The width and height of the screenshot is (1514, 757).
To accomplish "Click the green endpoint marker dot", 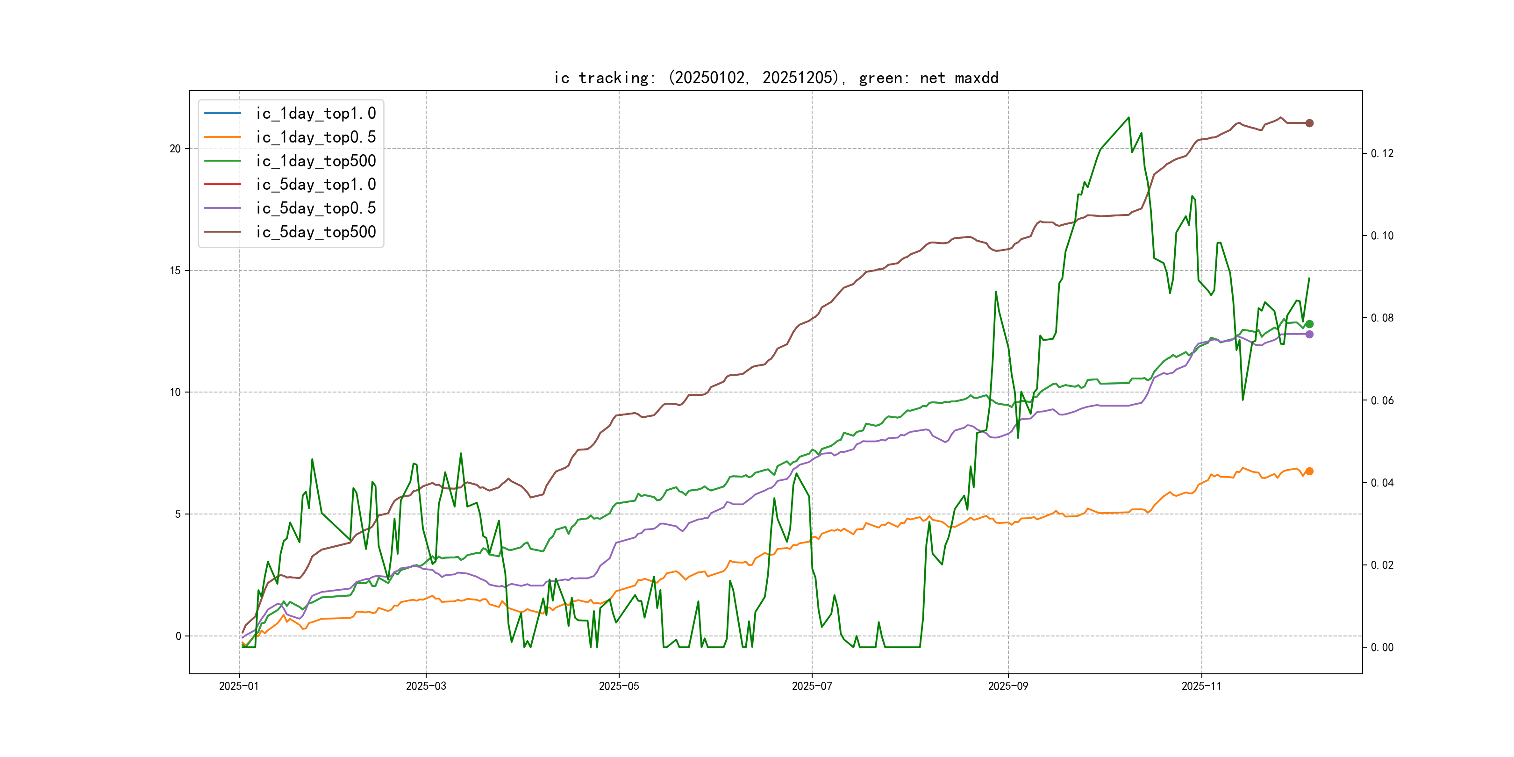I will pos(1309,324).
